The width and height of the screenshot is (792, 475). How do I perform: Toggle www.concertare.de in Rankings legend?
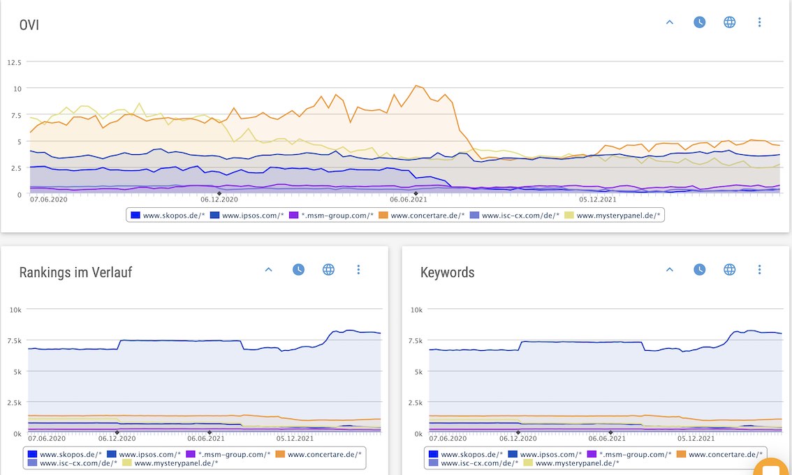click(x=318, y=454)
